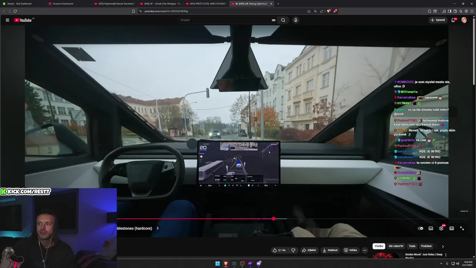Viewport: 476px width, 268px height.
Task: Bookmark this page via the bookmark icon
Action: pyautogui.click(x=133, y=11)
